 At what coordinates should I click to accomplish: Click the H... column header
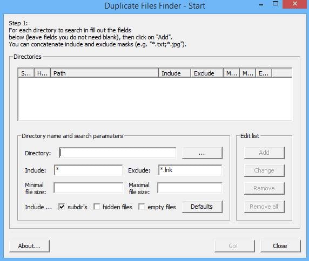[42, 73]
